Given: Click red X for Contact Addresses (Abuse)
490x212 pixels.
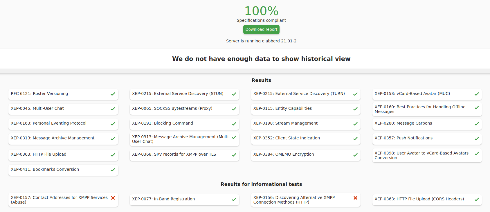Looking at the screenshot, I should click(x=113, y=198).
